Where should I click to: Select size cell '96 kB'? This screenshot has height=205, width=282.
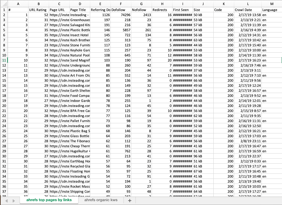(203, 156)
